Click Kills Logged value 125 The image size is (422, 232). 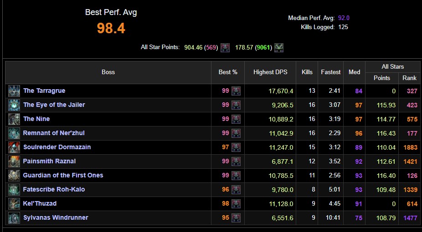[343, 27]
